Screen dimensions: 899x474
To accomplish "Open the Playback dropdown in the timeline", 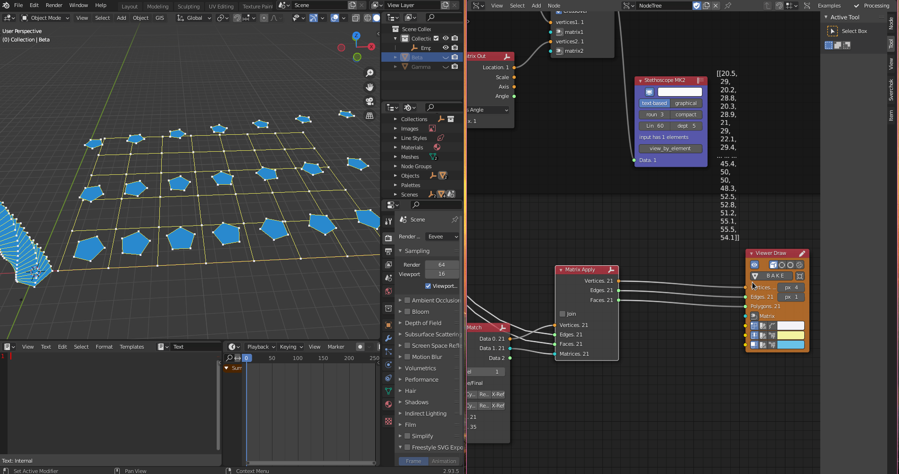I will tap(261, 347).
